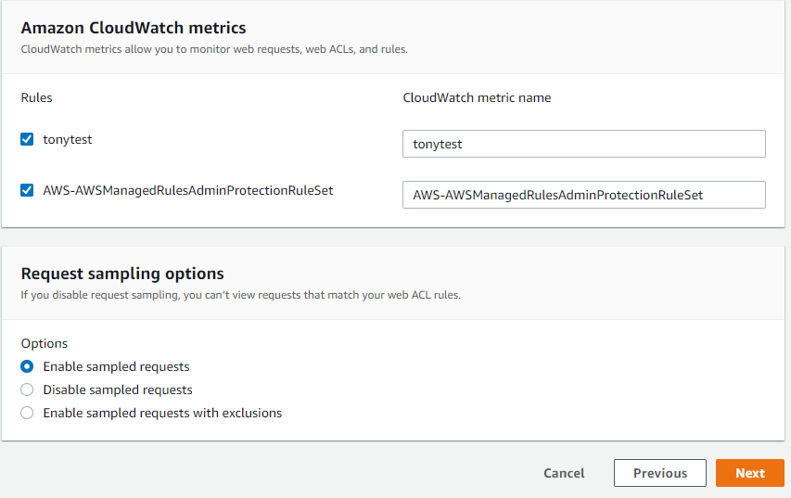Uncheck the tonytest rule checkbox
This screenshot has width=791, height=498.
coord(27,140)
